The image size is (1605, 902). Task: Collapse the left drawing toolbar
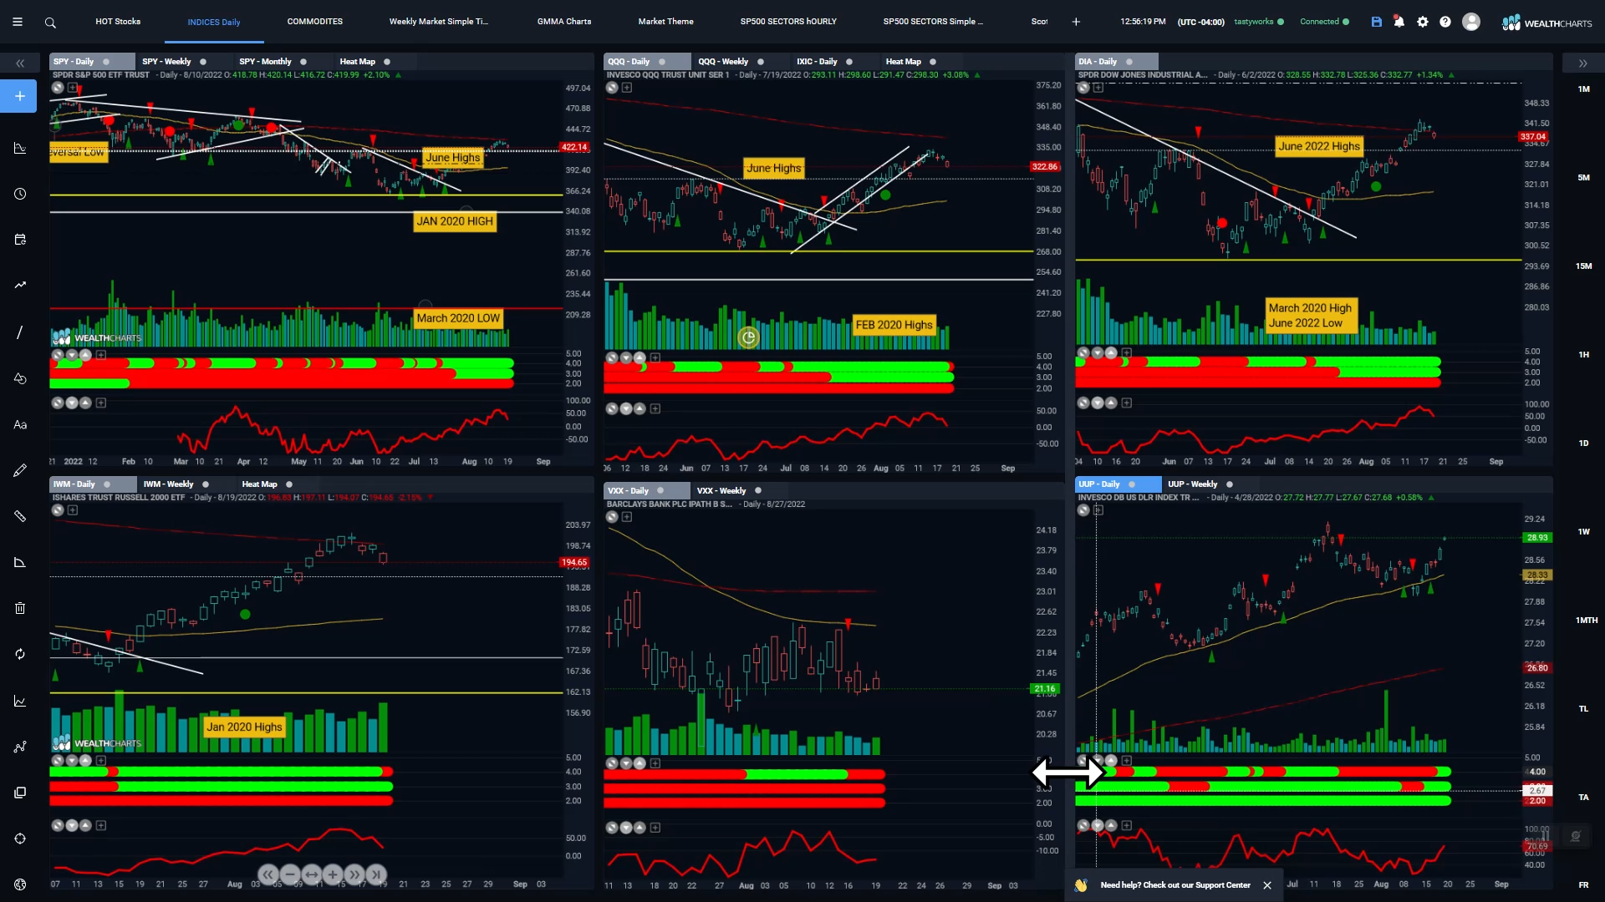click(x=20, y=63)
